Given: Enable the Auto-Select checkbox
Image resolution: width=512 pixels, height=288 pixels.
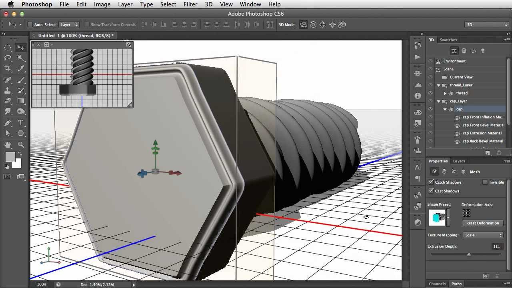Looking at the screenshot, I should 30,24.
